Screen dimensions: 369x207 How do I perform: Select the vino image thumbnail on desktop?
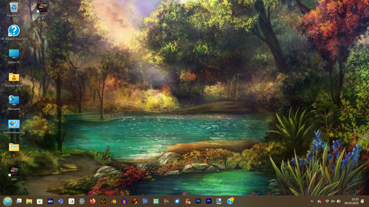(x=14, y=173)
